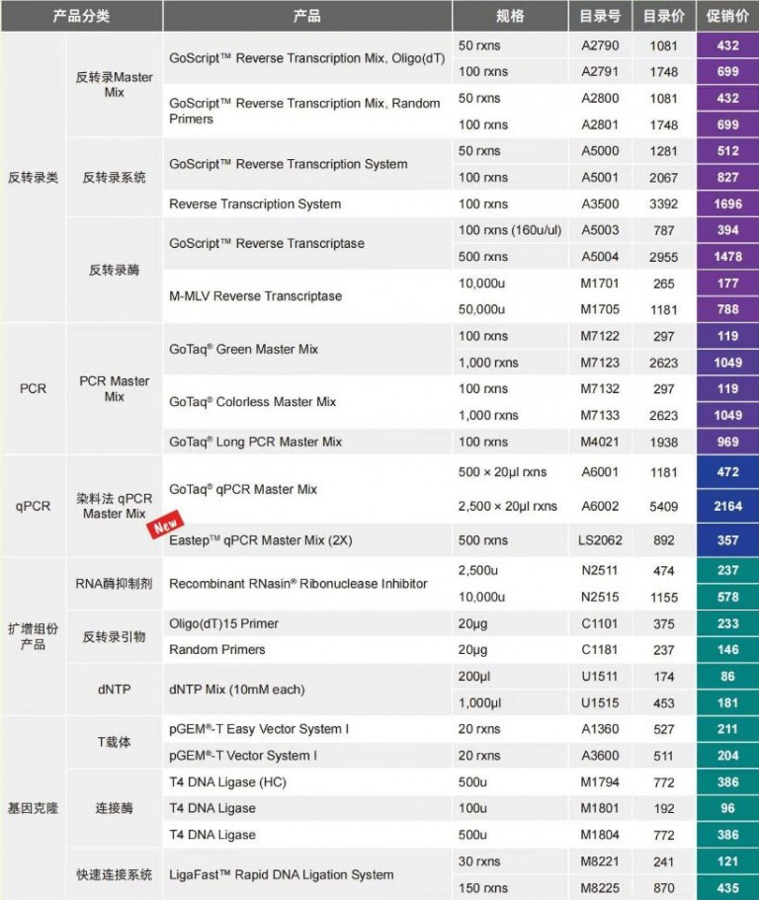Click the 反转录类 category cell
759x900 pixels.
tap(33, 178)
